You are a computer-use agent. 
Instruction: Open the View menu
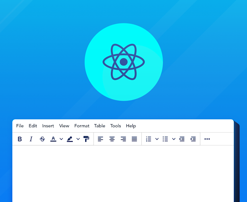pyautogui.click(x=64, y=126)
